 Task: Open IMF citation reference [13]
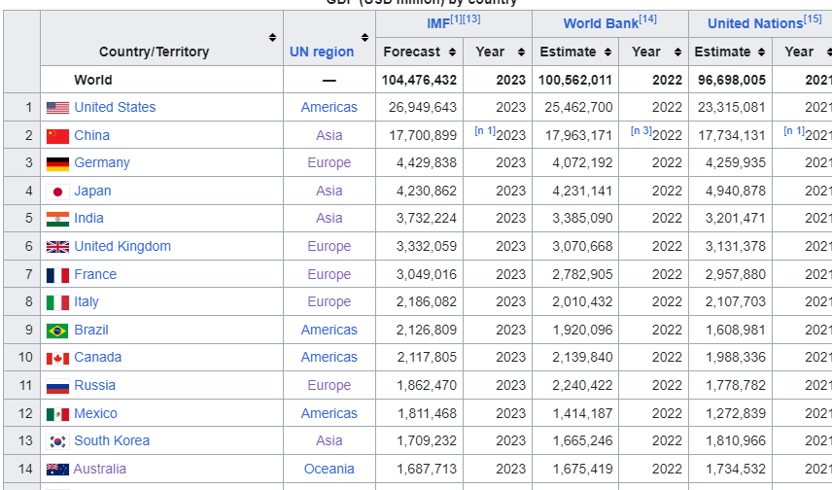click(x=470, y=19)
